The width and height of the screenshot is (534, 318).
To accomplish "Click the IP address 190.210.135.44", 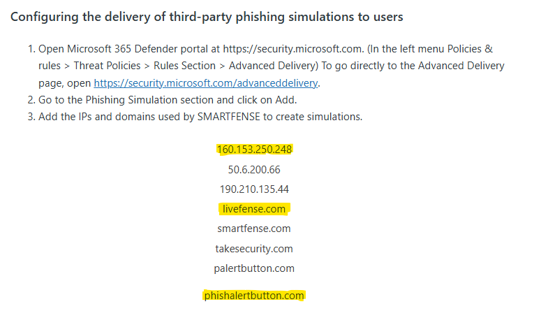I will coord(254,189).
